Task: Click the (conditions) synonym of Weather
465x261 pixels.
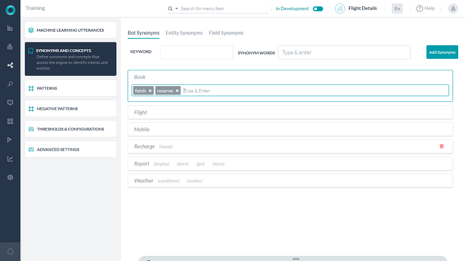Action: [168, 181]
